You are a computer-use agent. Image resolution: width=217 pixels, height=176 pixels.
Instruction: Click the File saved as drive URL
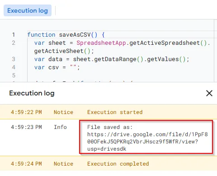coord(147,142)
